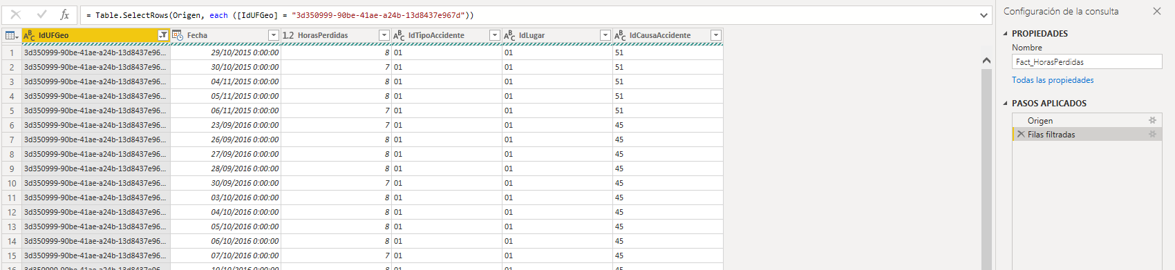Click the formula bar text field
The width and height of the screenshot is (1175, 270).
[529, 15]
